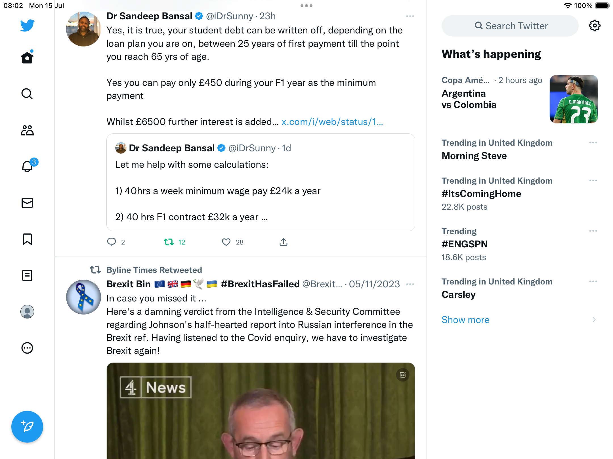This screenshot has width=613, height=459.
Task: Open the Communities people icon
Action: 27,130
